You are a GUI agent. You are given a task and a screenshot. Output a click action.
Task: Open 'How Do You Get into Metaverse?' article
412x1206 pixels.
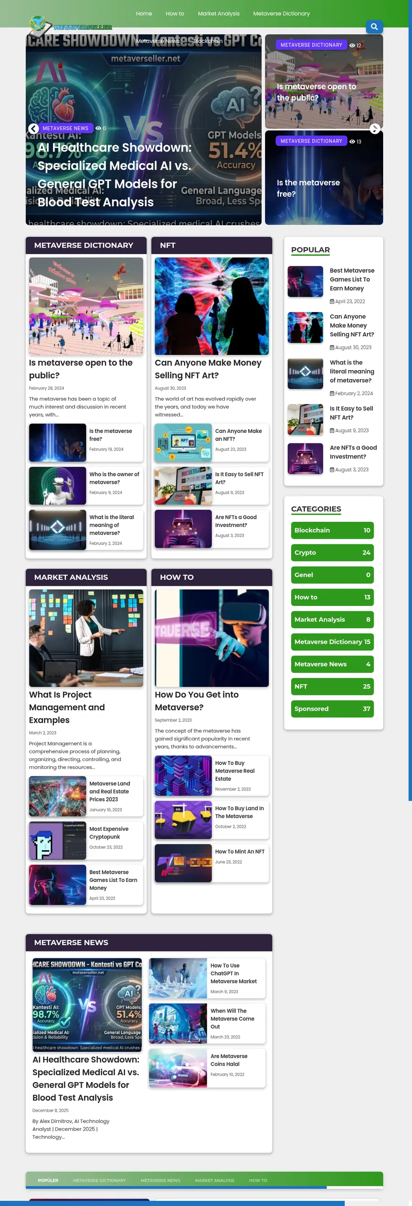197,701
